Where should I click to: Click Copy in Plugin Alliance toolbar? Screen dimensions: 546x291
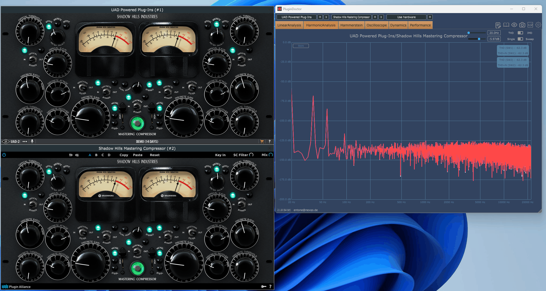pyautogui.click(x=124, y=155)
